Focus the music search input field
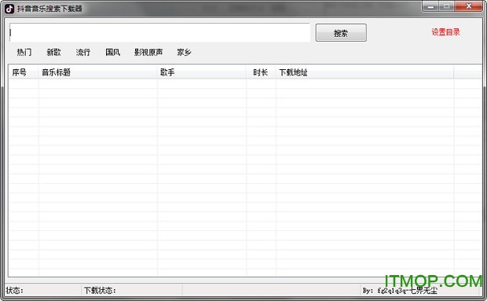The image size is (487, 301). tap(159, 33)
